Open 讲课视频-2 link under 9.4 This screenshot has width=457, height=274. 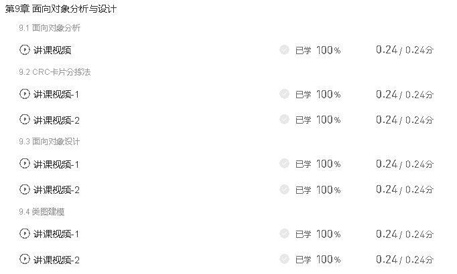point(56,260)
